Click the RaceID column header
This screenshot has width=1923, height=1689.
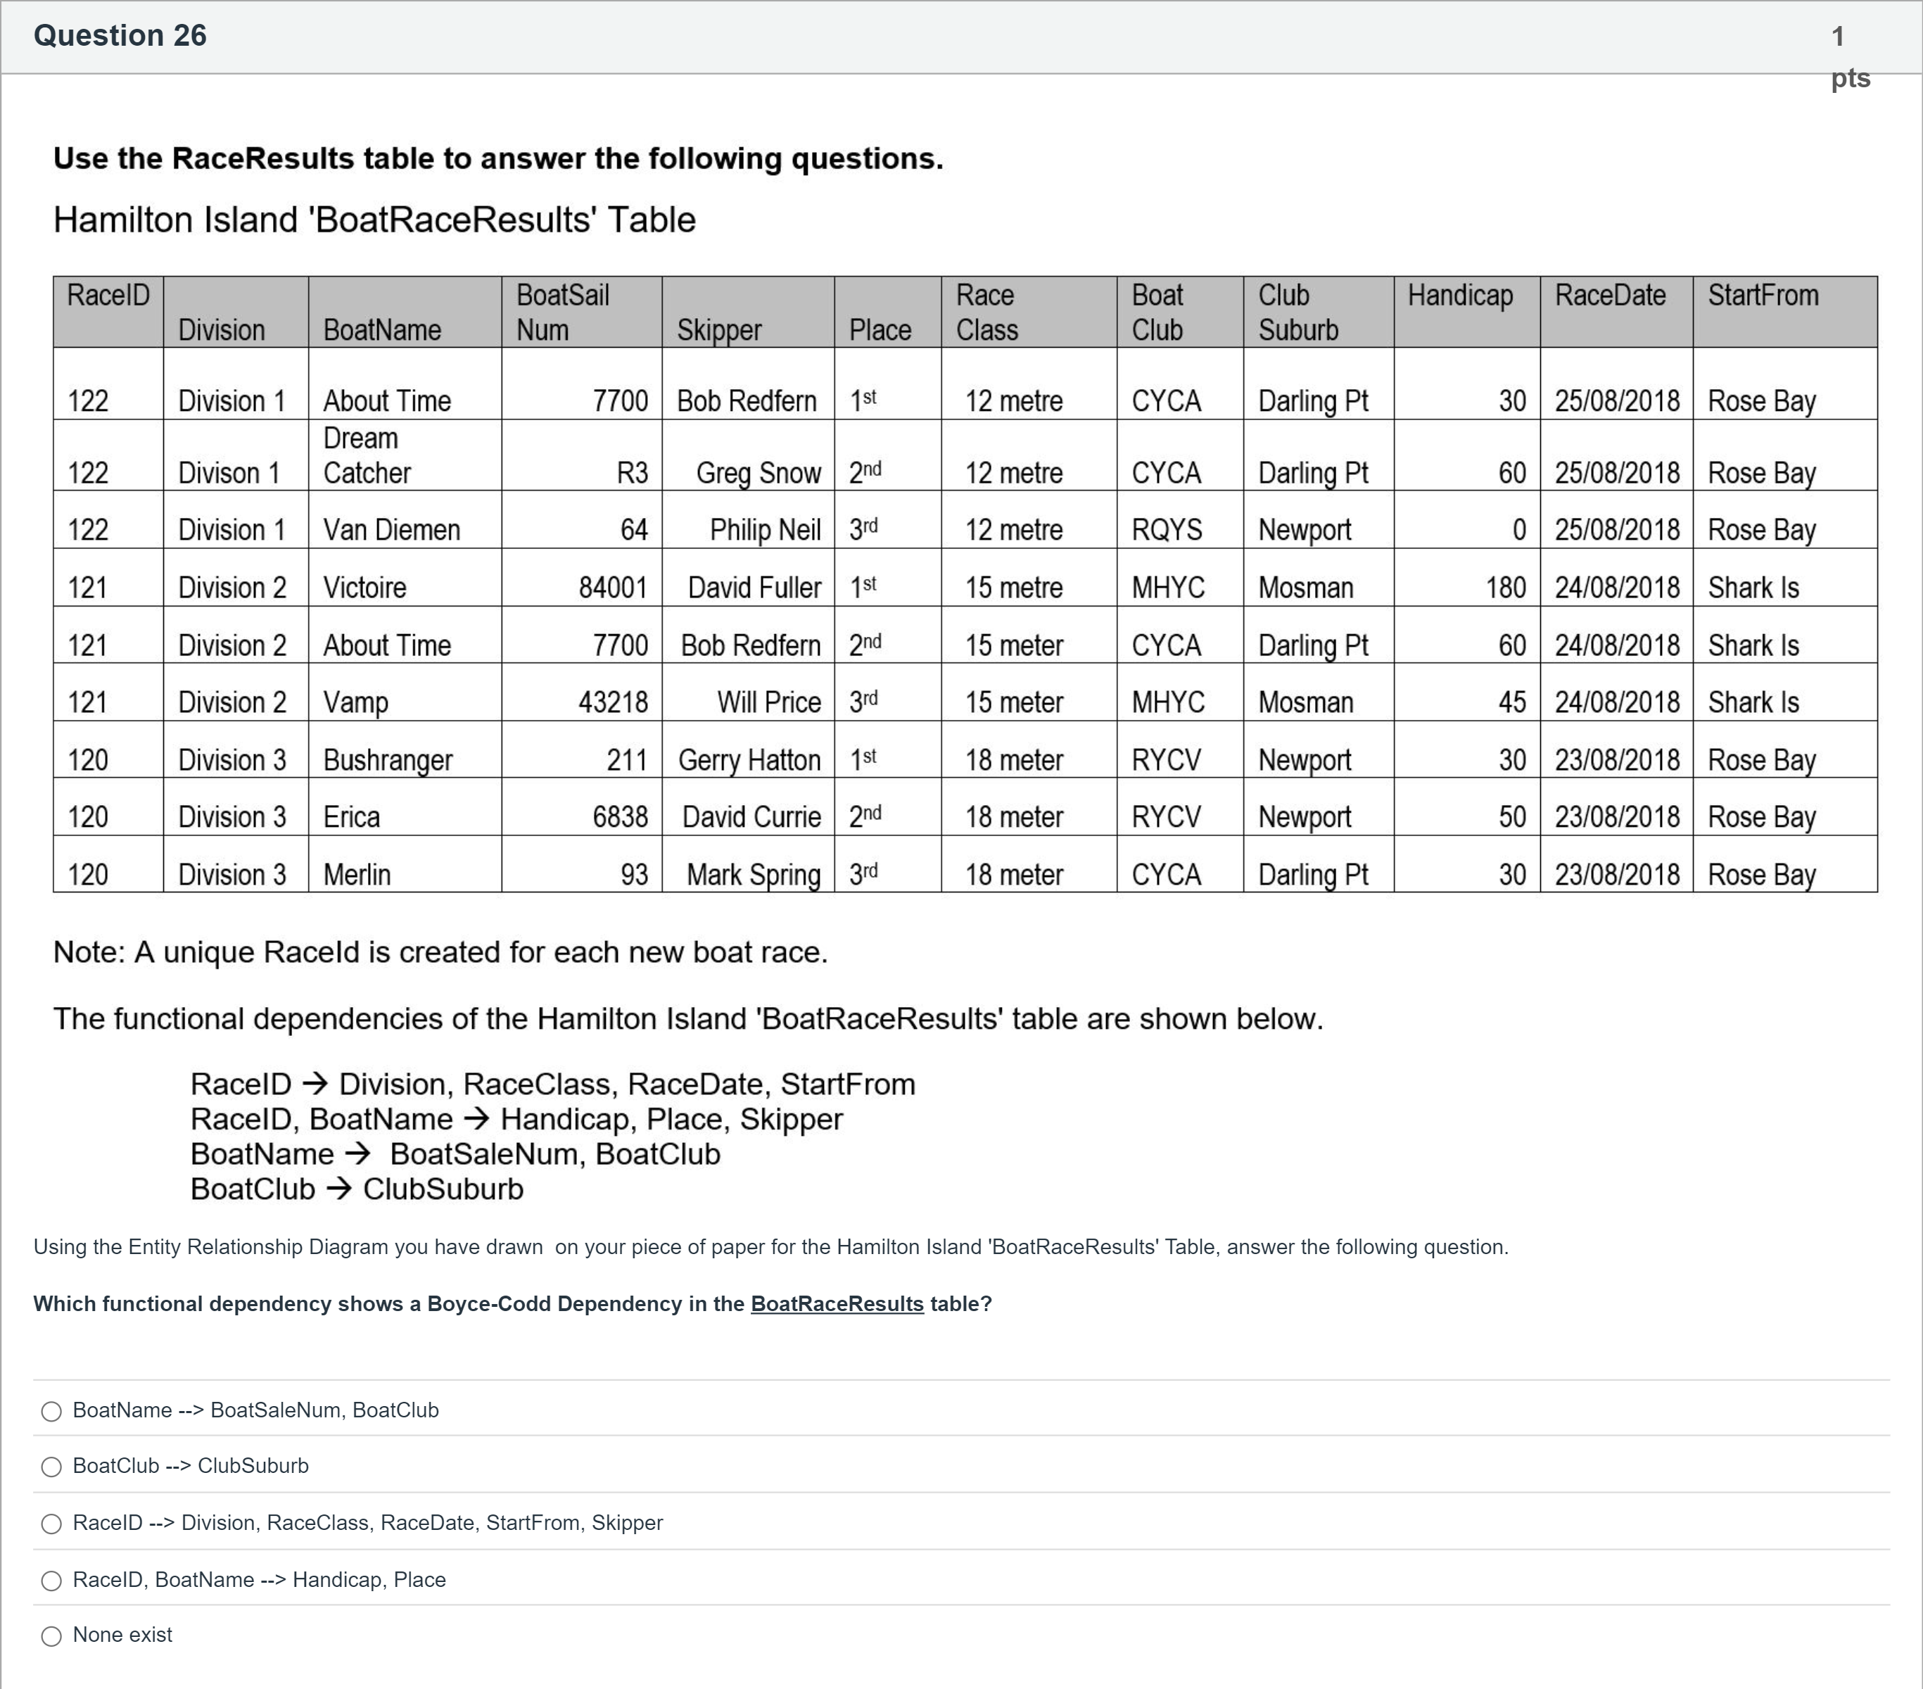[x=108, y=296]
